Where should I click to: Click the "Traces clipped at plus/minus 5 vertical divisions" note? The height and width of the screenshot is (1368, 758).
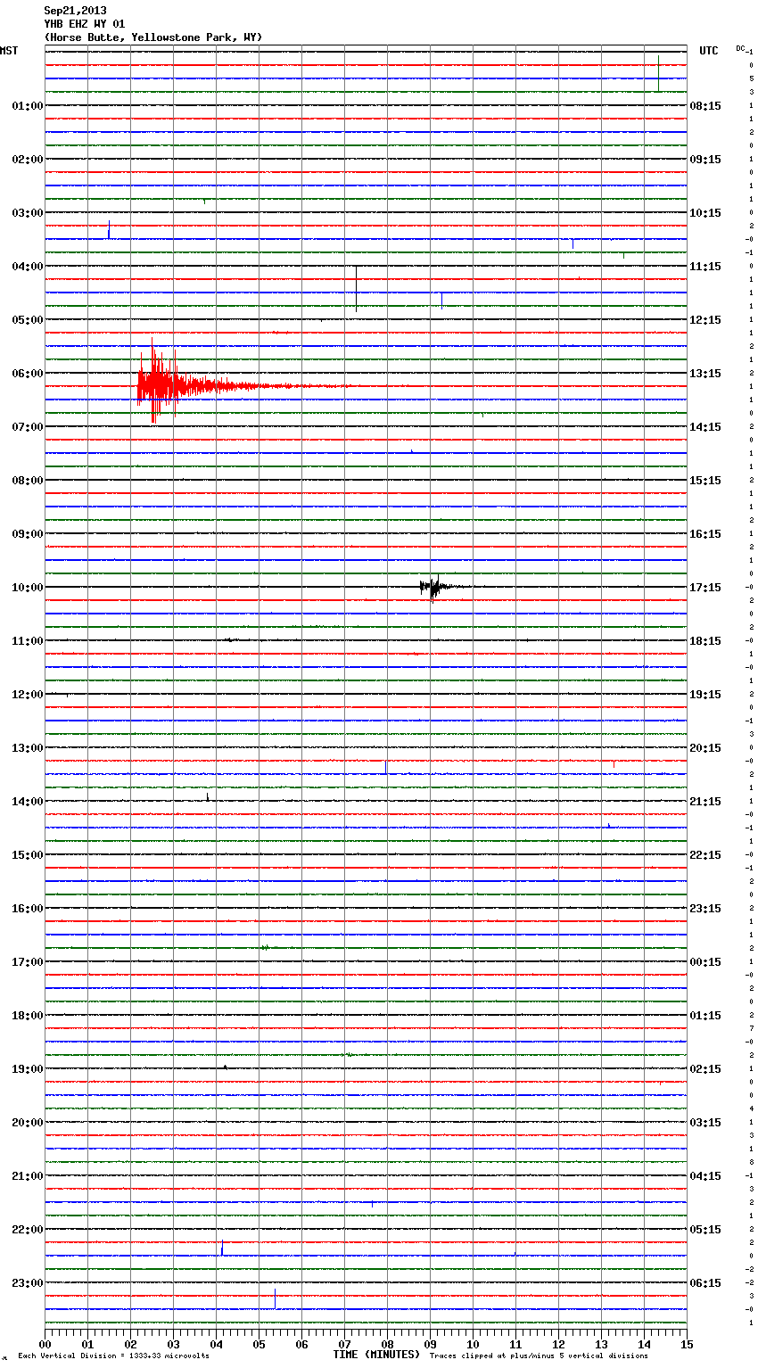[x=539, y=1356]
